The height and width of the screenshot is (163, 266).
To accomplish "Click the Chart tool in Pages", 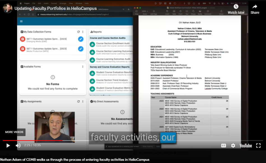I will coord(180,12).
